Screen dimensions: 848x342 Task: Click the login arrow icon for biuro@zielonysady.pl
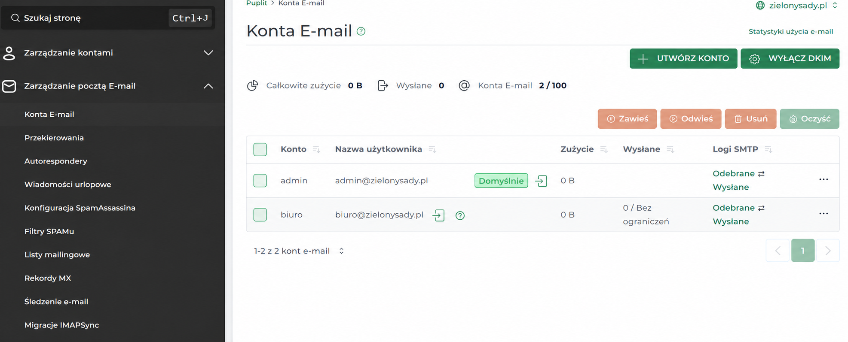[x=438, y=215]
